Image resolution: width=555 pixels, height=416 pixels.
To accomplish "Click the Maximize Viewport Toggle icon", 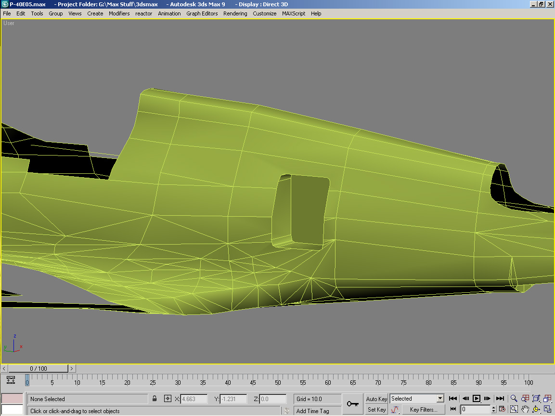I will tap(548, 409).
